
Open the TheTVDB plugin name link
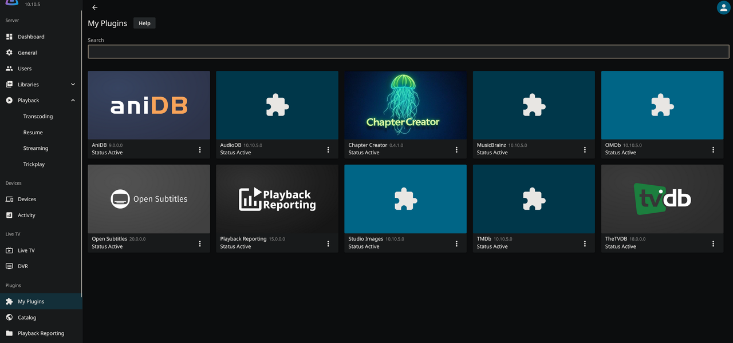tap(617, 239)
